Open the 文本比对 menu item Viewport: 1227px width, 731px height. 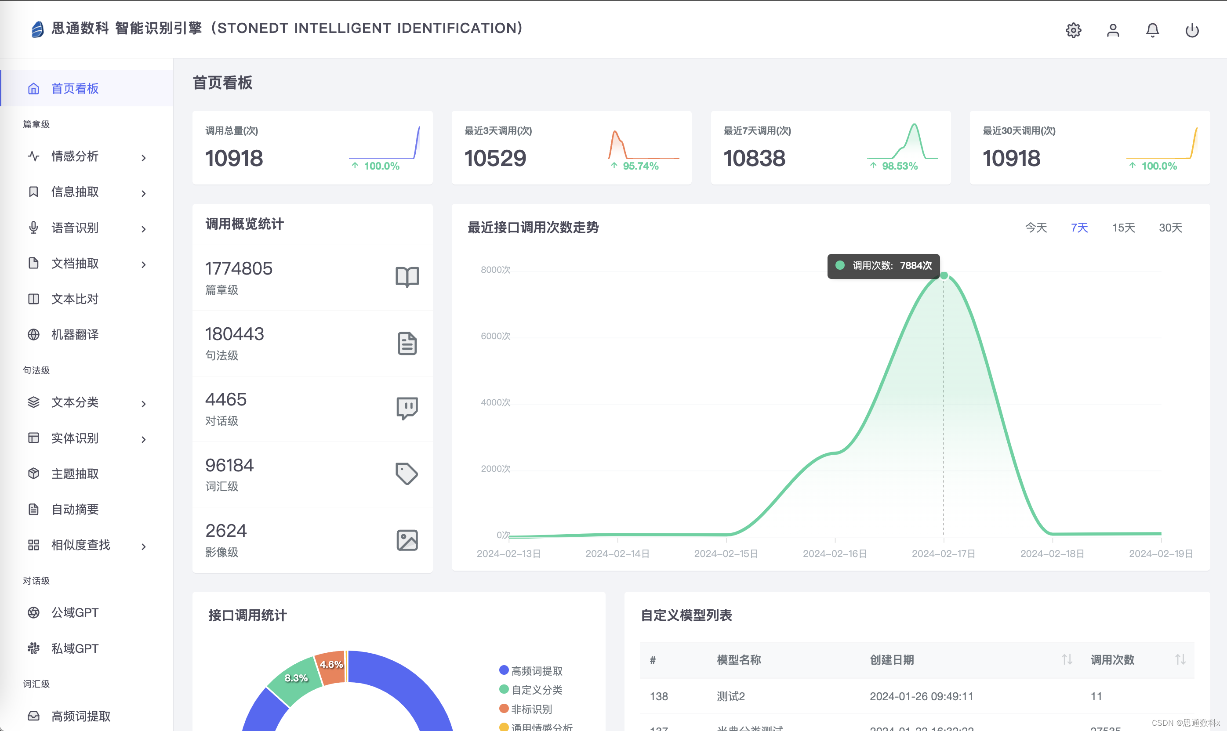pos(87,299)
